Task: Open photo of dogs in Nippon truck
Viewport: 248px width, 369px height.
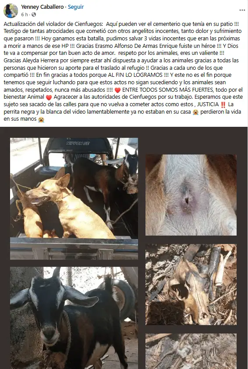Action: [x=74, y=199]
